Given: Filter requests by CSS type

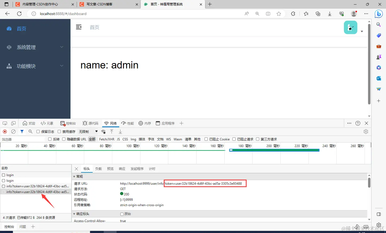Looking at the screenshot, I should coord(125,139).
